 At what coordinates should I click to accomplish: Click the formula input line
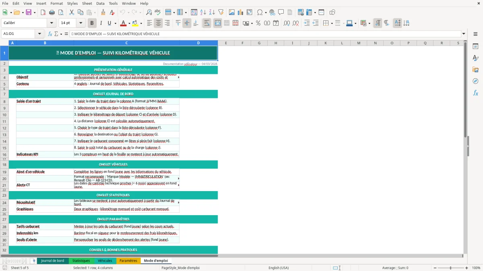point(265,34)
